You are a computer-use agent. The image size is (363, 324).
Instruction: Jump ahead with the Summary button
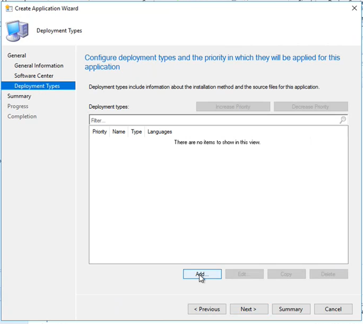click(x=291, y=309)
